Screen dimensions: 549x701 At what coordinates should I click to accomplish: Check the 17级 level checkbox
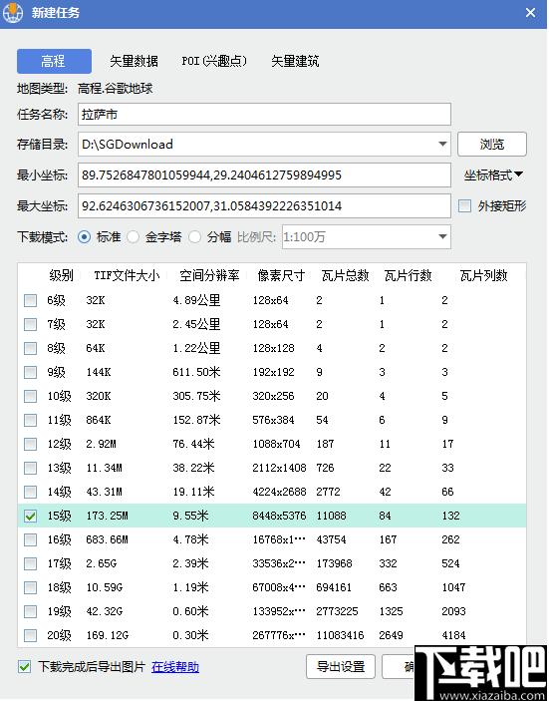pos(30,563)
